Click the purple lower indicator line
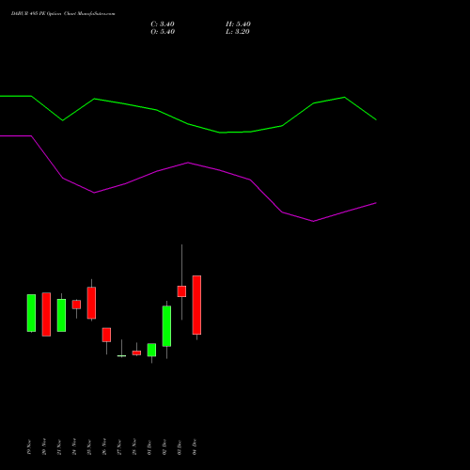470x470 pixels. pos(188,163)
